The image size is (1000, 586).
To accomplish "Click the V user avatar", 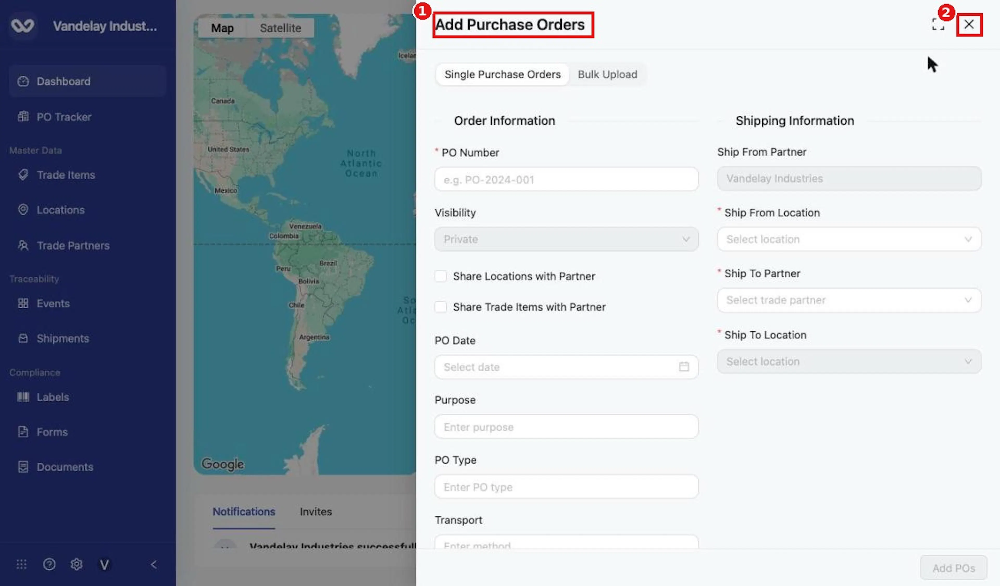I will (x=104, y=565).
